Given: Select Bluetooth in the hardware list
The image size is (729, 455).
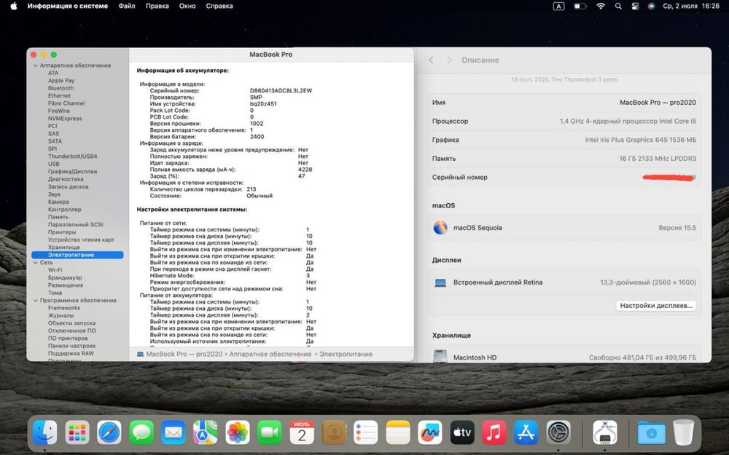Looking at the screenshot, I should tap(61, 88).
